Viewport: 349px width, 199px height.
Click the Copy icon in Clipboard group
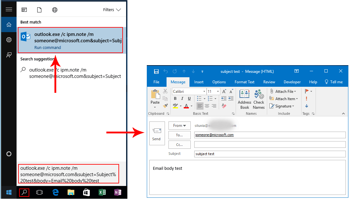tap(165, 99)
